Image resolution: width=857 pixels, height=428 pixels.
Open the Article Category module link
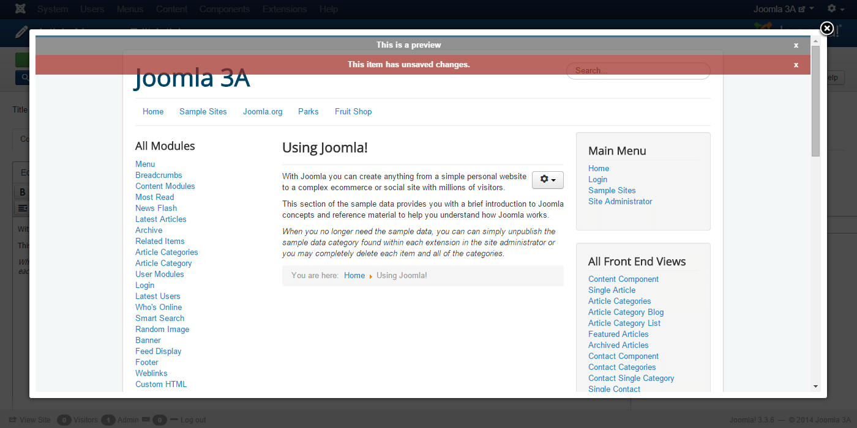[163, 264]
